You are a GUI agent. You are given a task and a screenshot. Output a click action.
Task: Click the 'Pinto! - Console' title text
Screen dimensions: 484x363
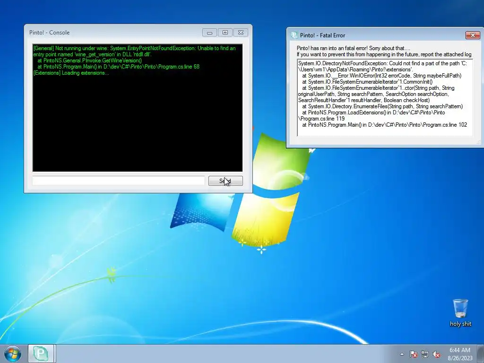click(x=49, y=33)
